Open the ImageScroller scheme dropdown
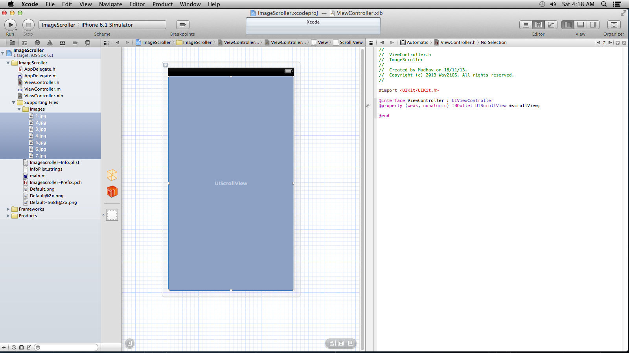 click(x=58, y=25)
